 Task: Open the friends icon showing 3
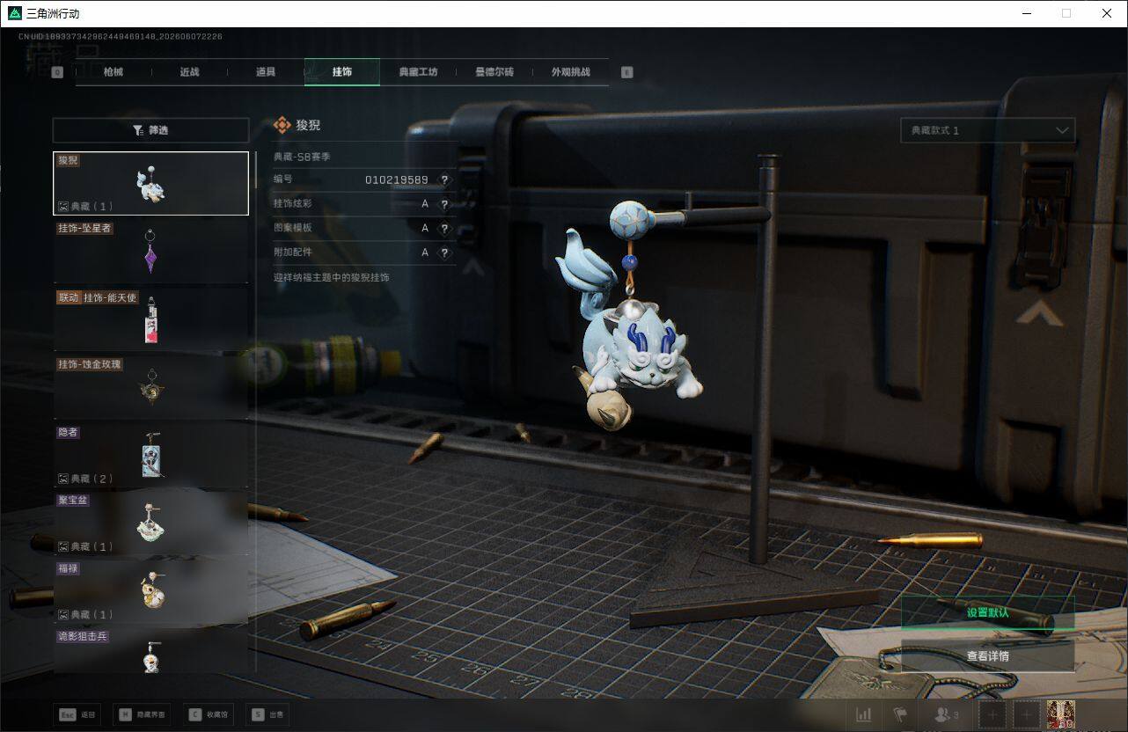(x=946, y=715)
